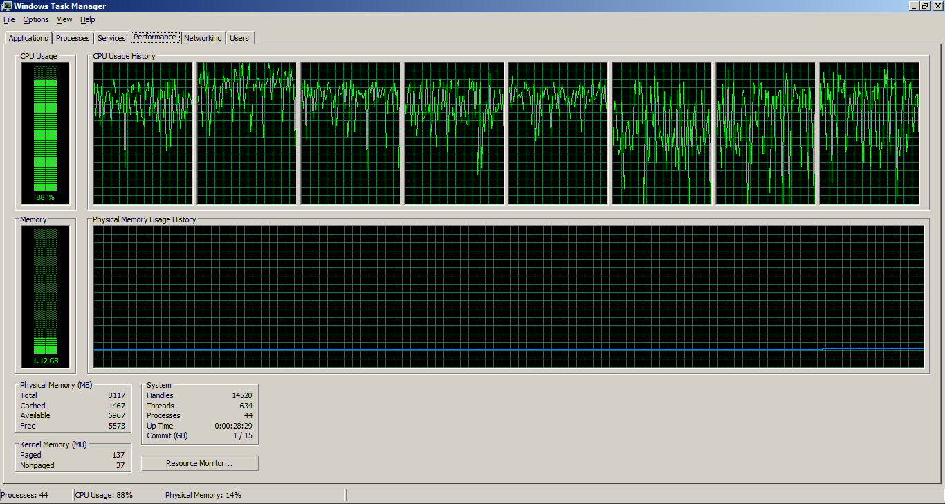Click the Cached memory value 1467
This screenshot has width=945, height=504.
click(116, 406)
